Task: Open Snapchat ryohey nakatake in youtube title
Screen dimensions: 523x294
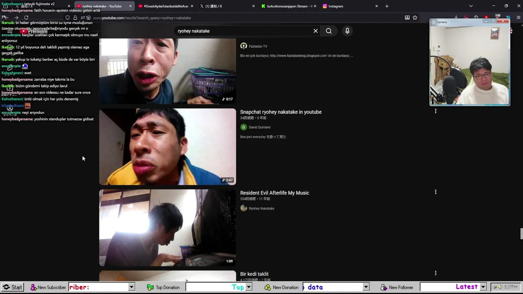Action: tap(281, 112)
